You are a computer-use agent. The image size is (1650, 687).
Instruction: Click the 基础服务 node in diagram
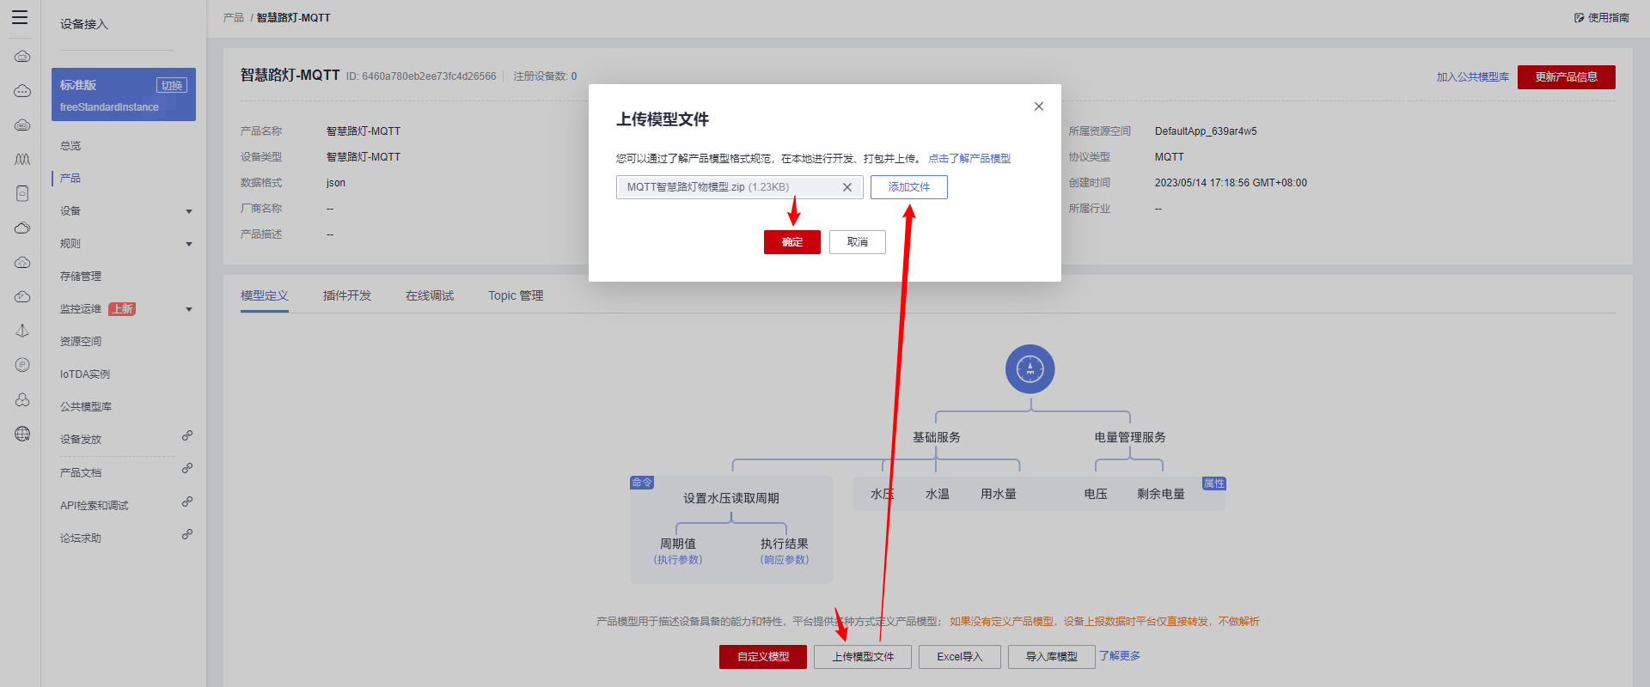coord(937,437)
